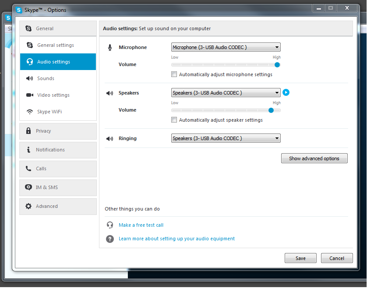
Task: Enable Automatically adjust speaker settings
Action: point(174,120)
